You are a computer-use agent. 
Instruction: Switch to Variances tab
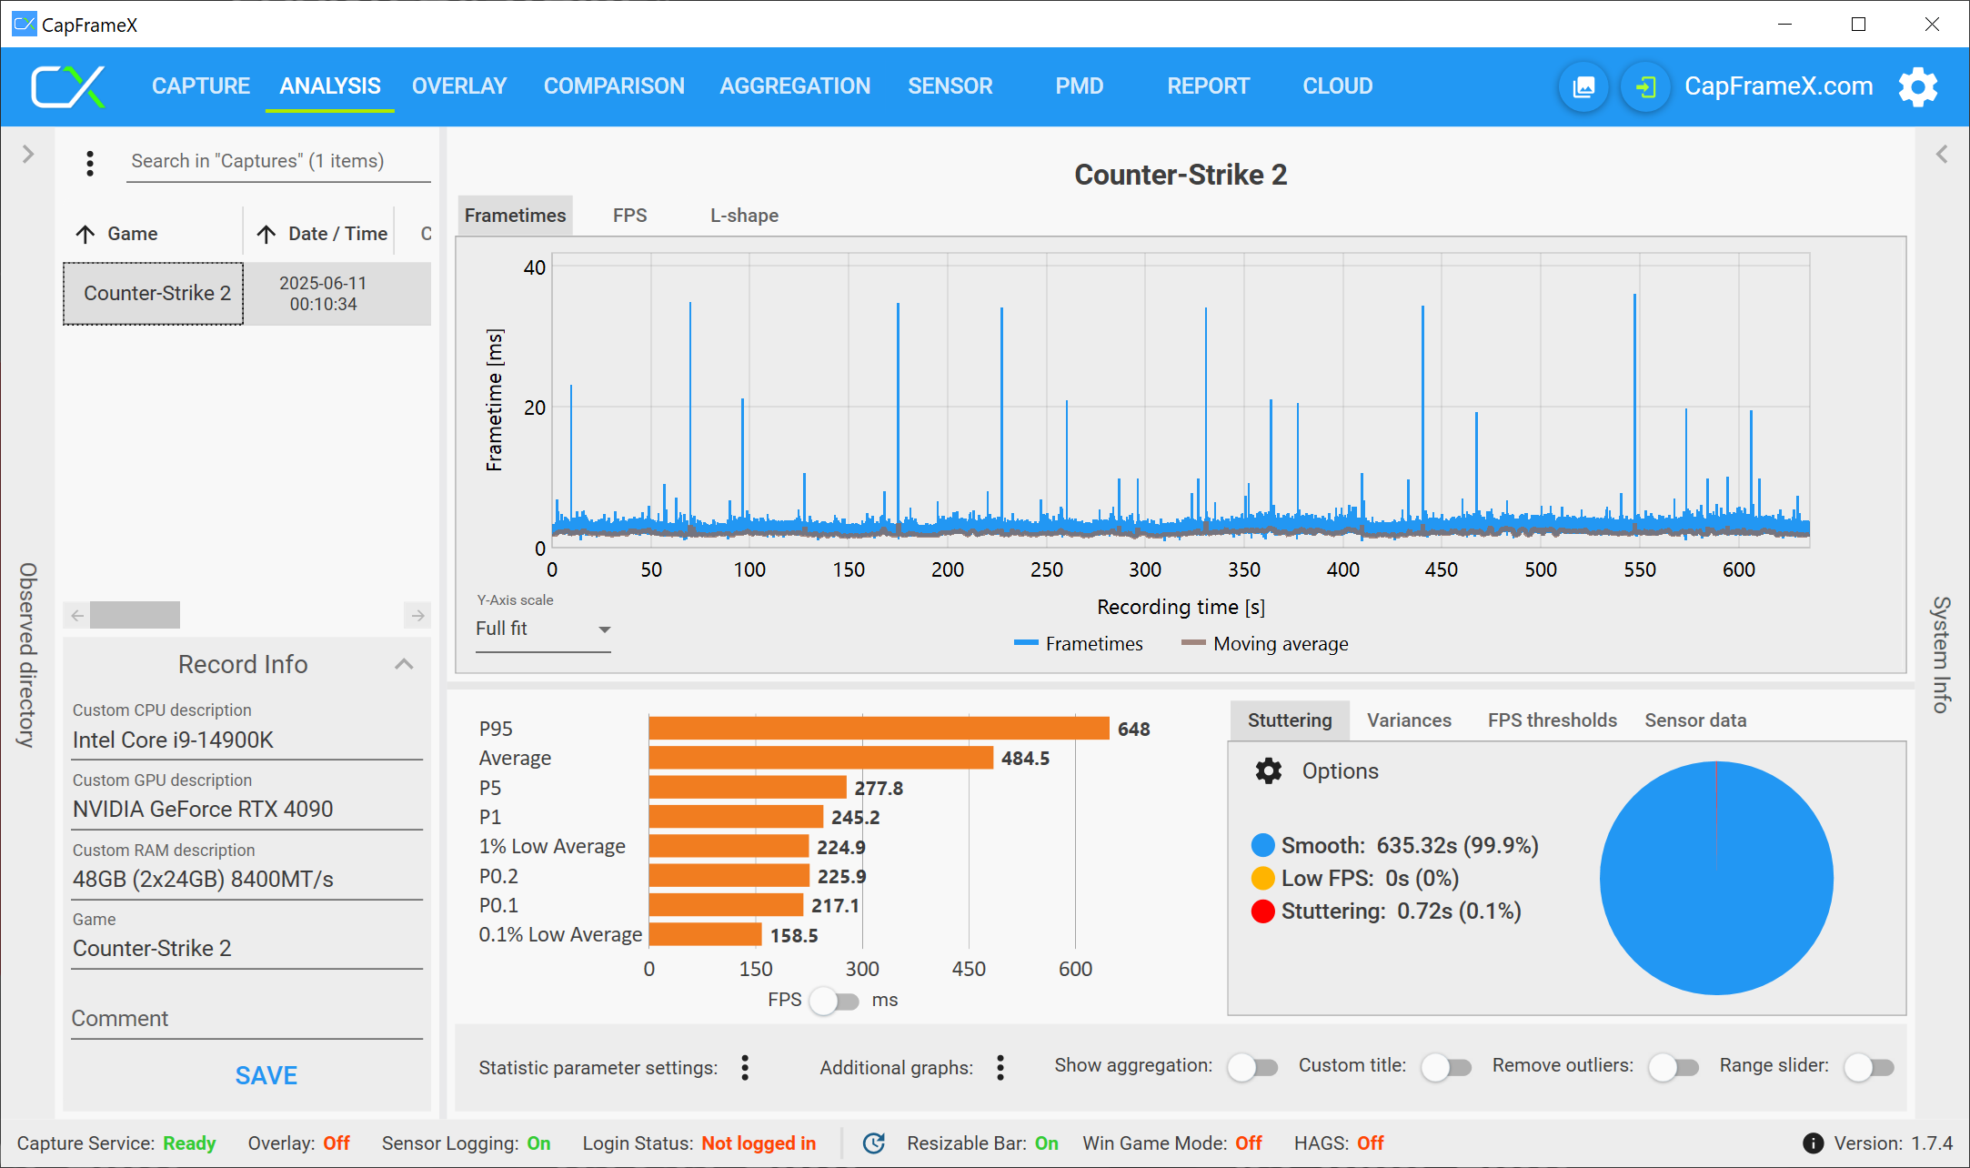click(1409, 720)
